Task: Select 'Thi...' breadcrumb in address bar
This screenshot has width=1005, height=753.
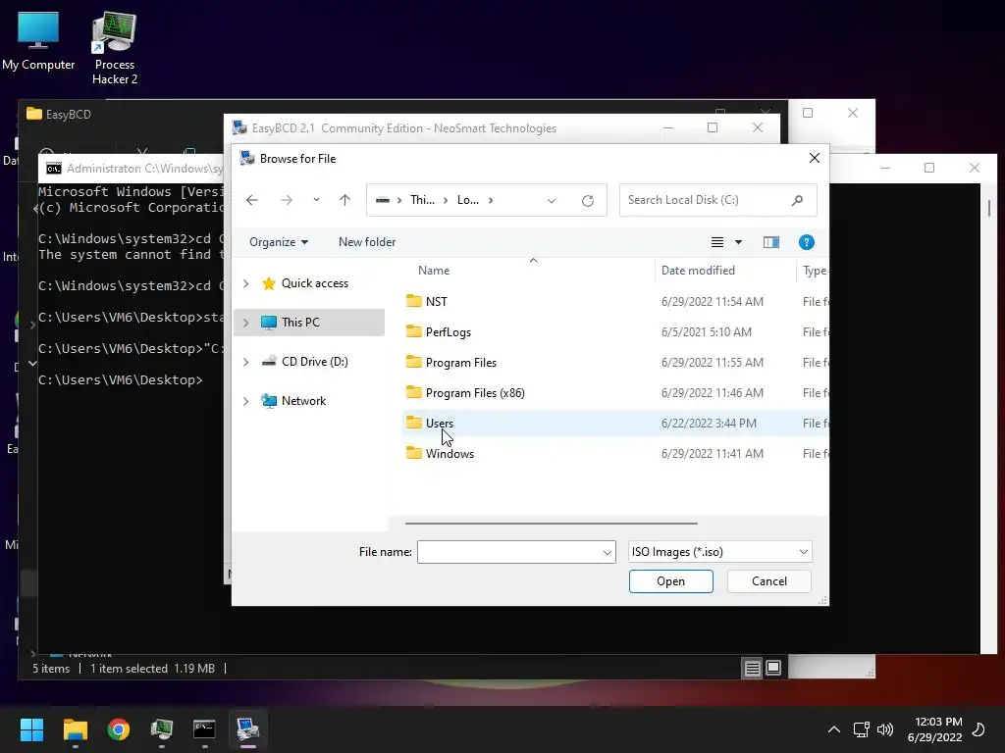Action: tap(422, 200)
